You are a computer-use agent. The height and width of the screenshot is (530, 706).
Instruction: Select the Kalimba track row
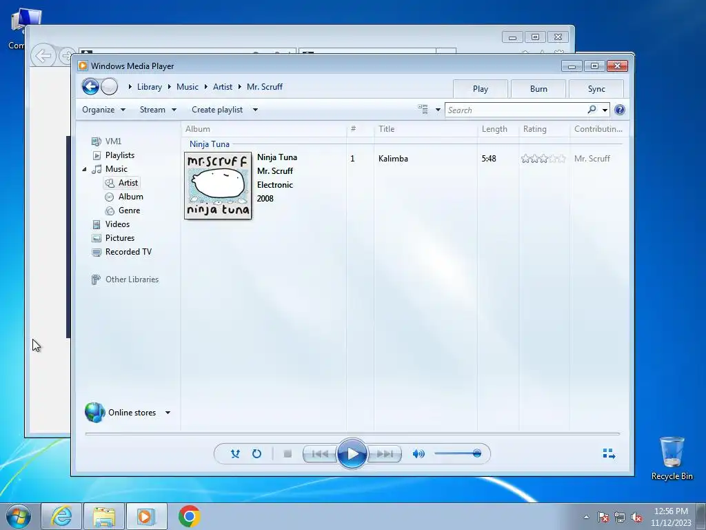(486, 159)
